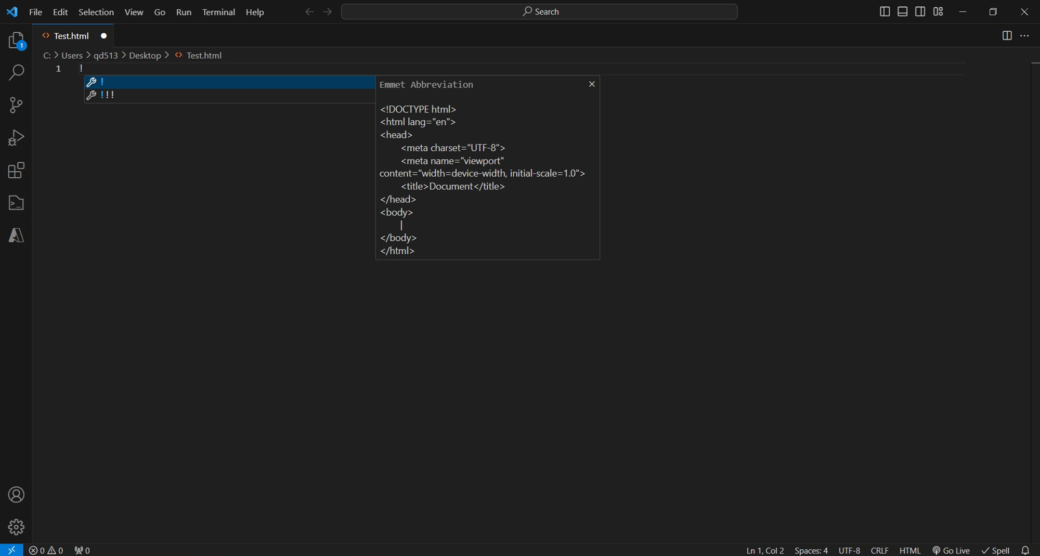The height and width of the screenshot is (556, 1040).
Task: Expand the 'Users' breadcrumb segment
Action: (x=72, y=56)
